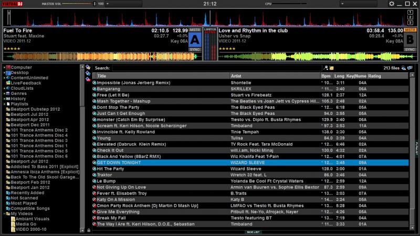Click Desktop icon in folder tree

pos(8,72)
